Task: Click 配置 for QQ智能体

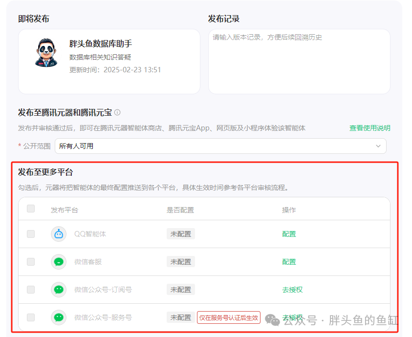Action: [x=289, y=234]
